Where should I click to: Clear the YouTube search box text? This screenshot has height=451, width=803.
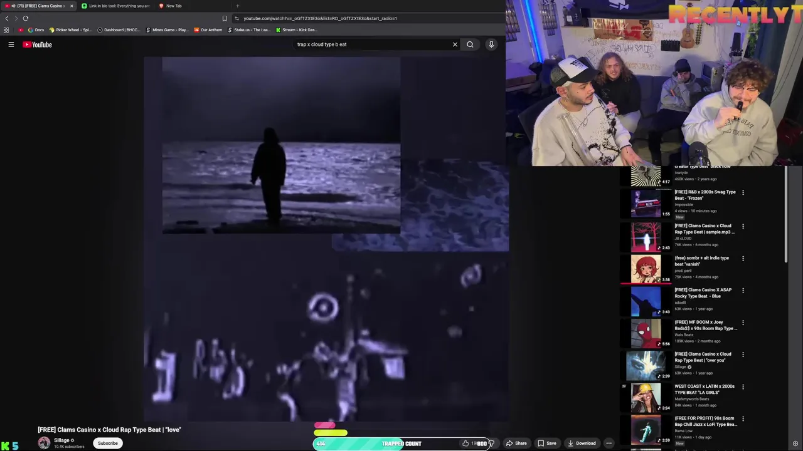pos(455,44)
